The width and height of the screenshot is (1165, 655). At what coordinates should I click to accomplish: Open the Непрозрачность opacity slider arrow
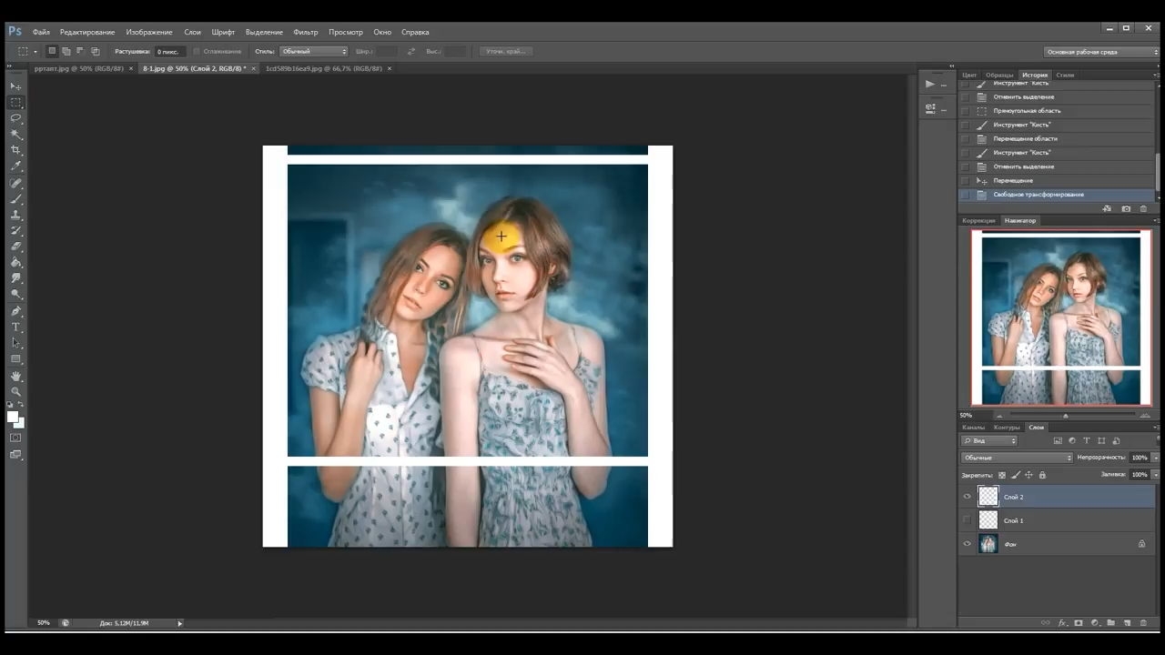(1156, 458)
